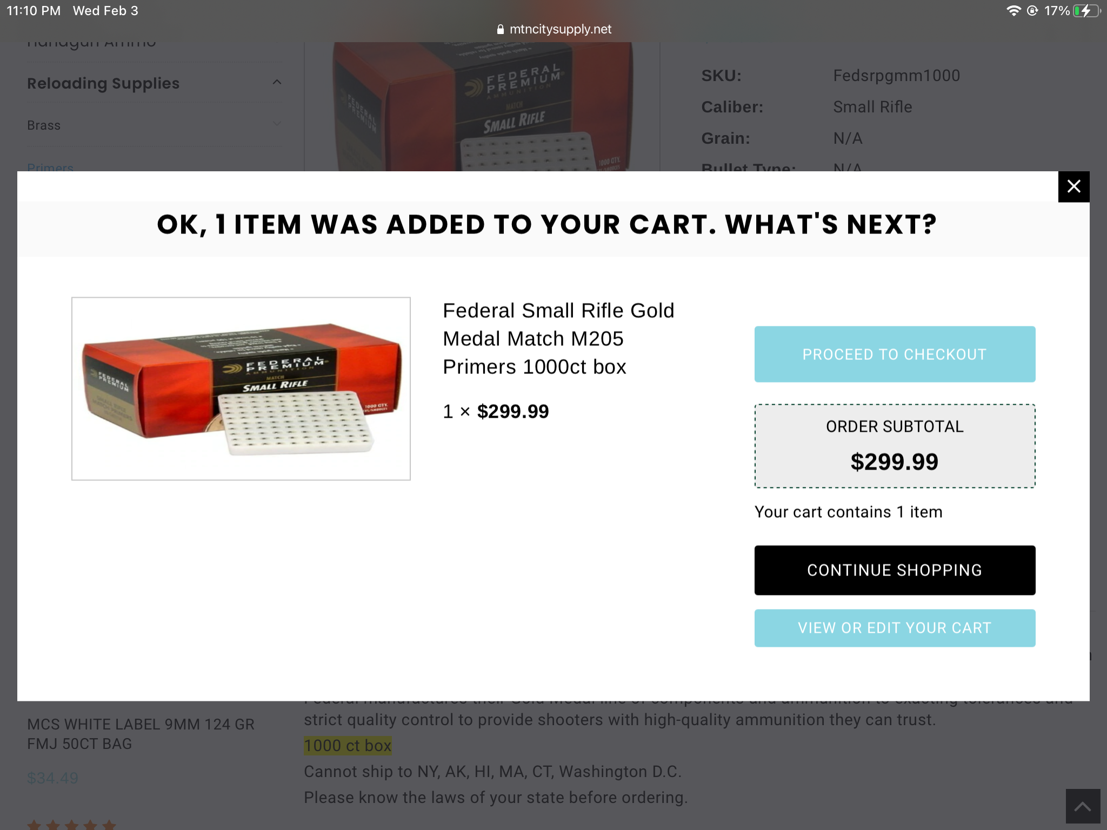Open View or Edit Your Cart
This screenshot has height=830, width=1107.
click(x=895, y=628)
